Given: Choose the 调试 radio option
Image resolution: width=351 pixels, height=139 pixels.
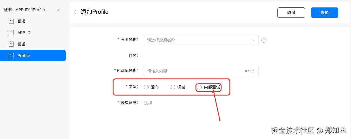Looking at the screenshot, I should (173, 87).
